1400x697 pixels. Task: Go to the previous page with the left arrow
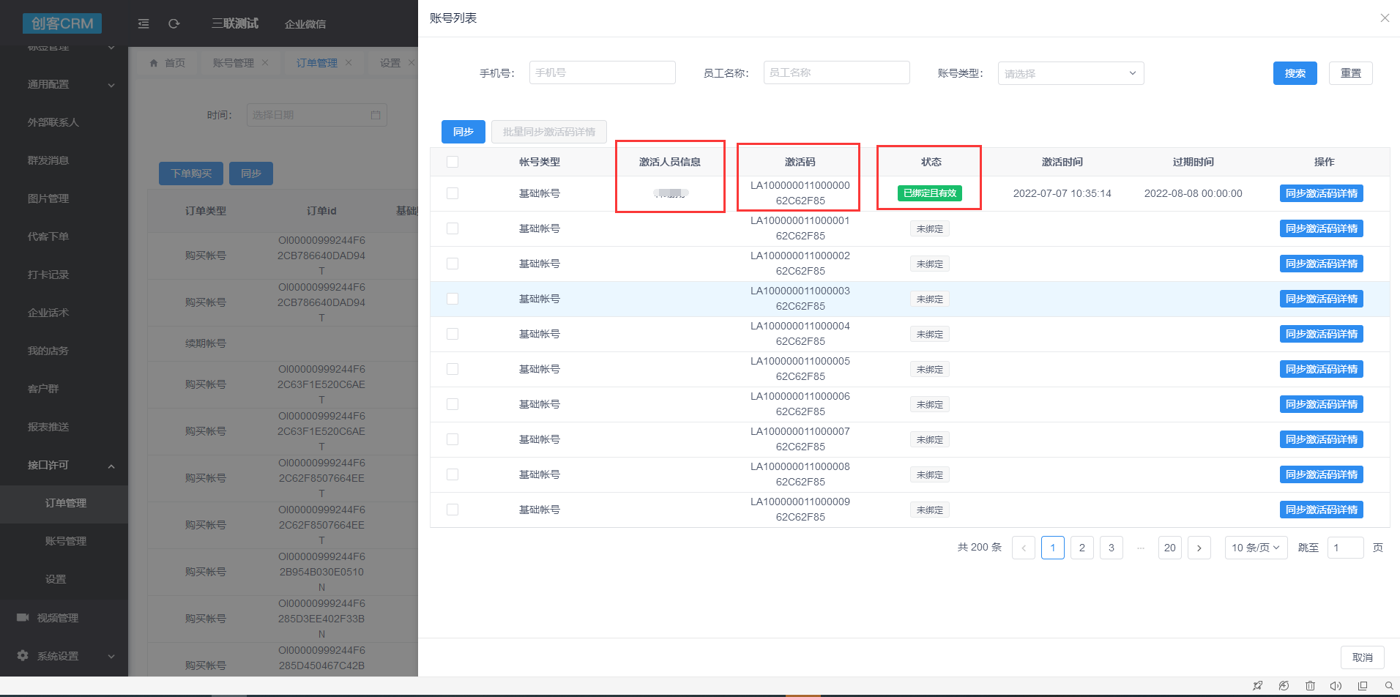(x=1024, y=548)
